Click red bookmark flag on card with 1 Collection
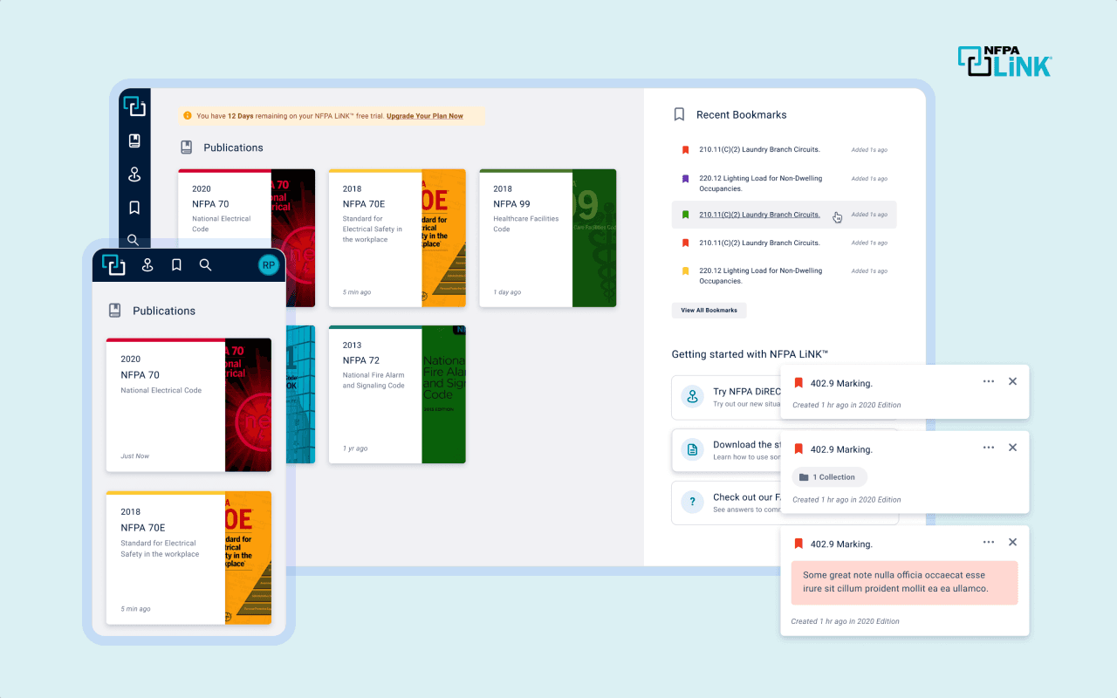This screenshot has width=1117, height=698. pyautogui.click(x=798, y=449)
